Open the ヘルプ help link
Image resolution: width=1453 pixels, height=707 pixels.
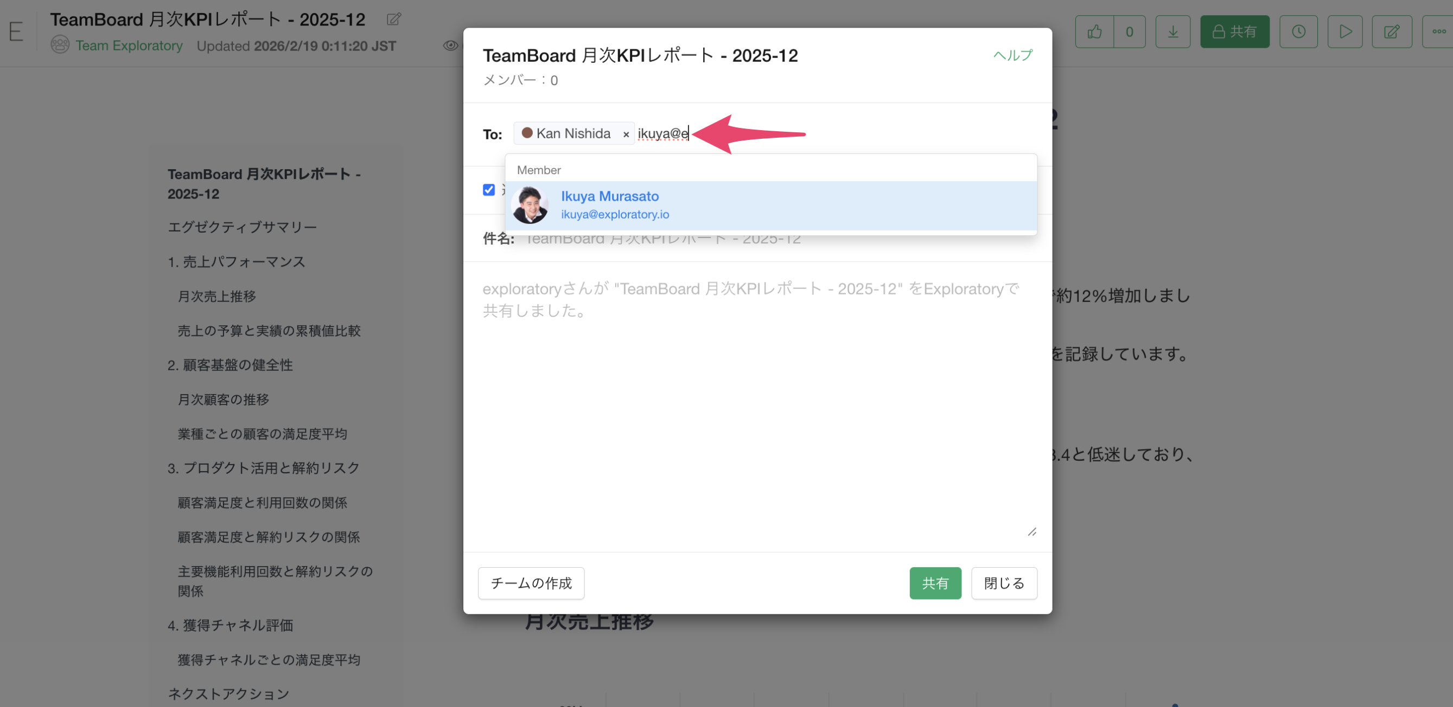click(x=1012, y=55)
